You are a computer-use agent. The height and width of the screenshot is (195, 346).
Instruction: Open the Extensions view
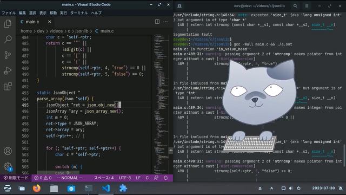pyautogui.click(x=8, y=87)
